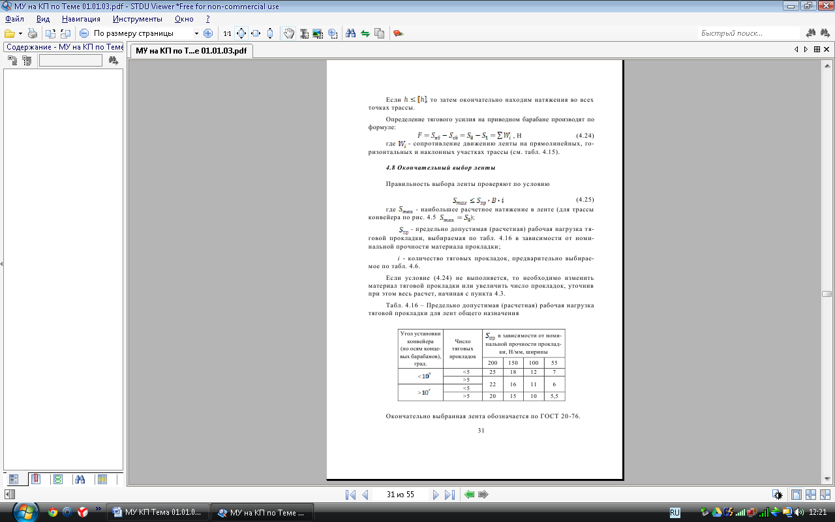The image size is (835, 522).
Task: Click the taskbar clock showing 12:21
Action: click(817, 512)
